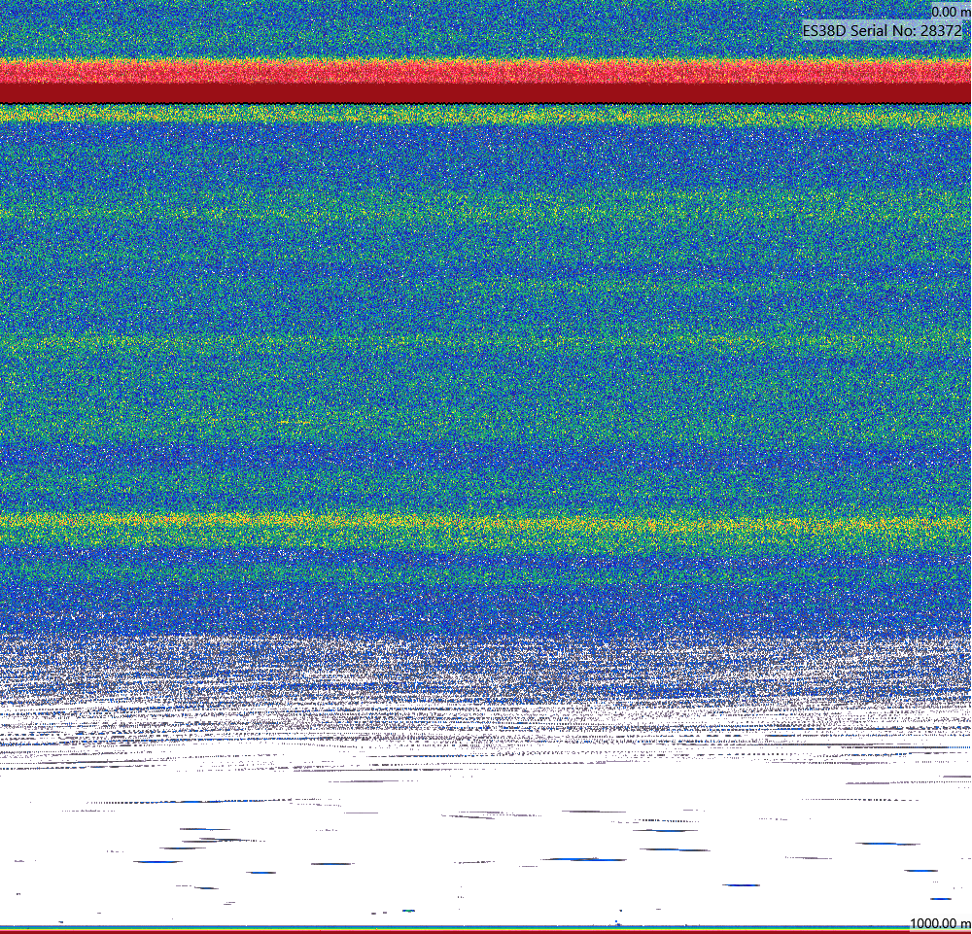Click the bright yellow scattering layer in the lower echogram

click(x=486, y=525)
